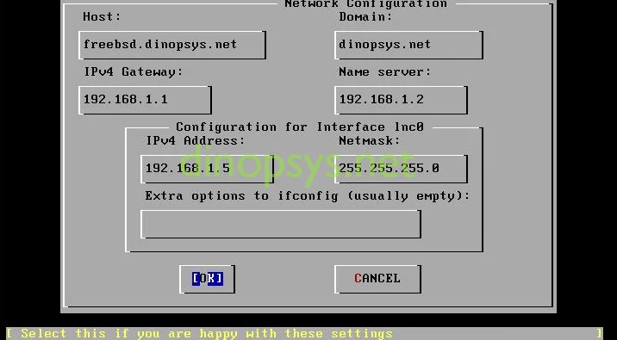Focus the empty extra ifconfig options field
Image resolution: width=617 pixels, height=340 pixels.
(281, 224)
